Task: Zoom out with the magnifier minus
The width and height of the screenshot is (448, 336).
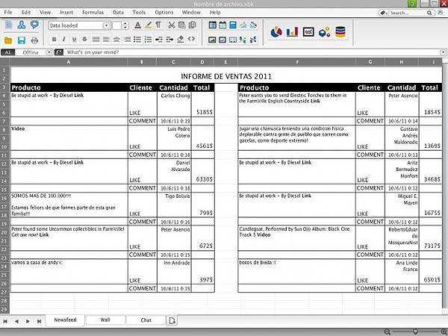Action: [x=388, y=332]
